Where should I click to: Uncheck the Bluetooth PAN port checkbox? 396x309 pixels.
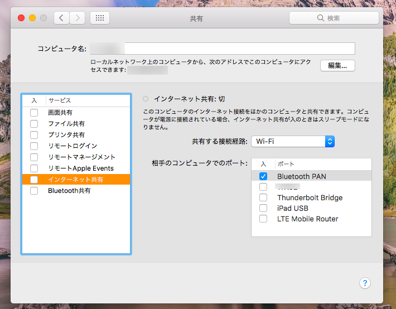[x=263, y=176]
